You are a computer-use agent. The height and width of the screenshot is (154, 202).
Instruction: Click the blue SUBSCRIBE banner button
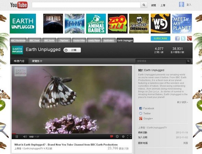tap(161, 38)
